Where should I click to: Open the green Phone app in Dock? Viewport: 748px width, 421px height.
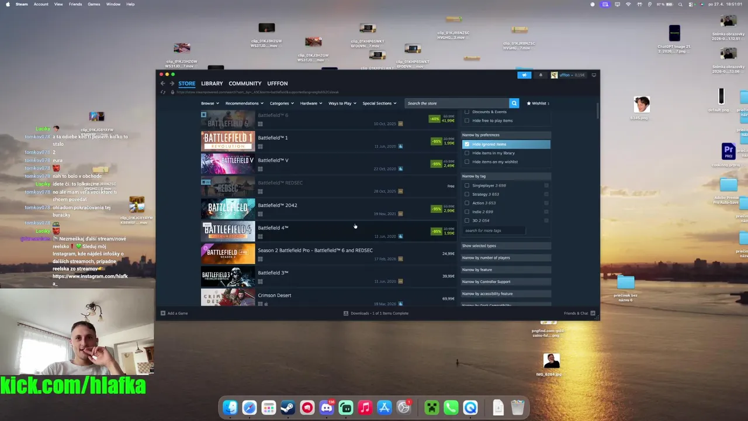pos(451,408)
